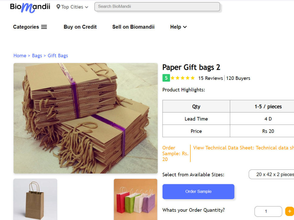Image resolution: width=294 pixels, height=220 pixels.
Task: Open the Categories hamburger menu icon
Action: tap(44, 27)
